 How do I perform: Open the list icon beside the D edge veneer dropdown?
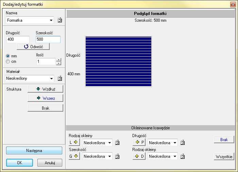[183, 156]
